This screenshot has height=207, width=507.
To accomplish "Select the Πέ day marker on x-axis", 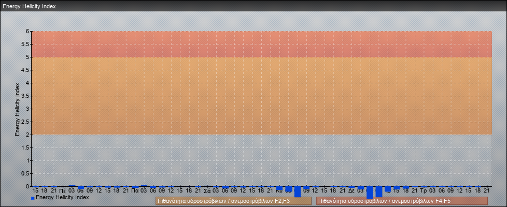I will point(62,190).
